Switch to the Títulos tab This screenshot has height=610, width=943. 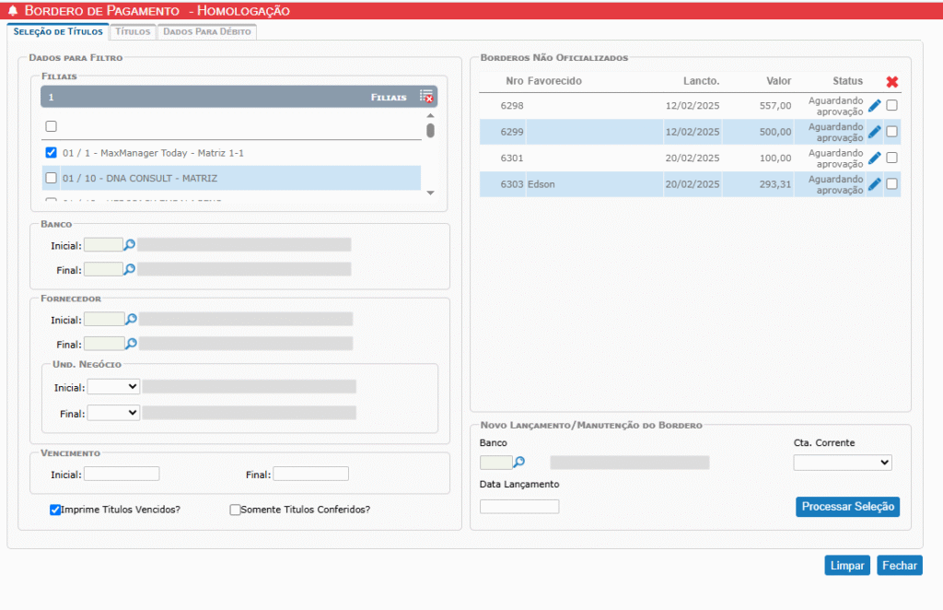click(133, 31)
